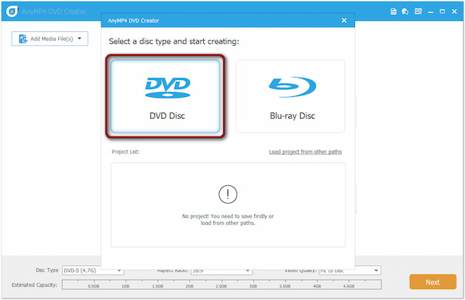Image resolution: width=465 pixels, height=300 pixels.
Task: Click the 'Estimated Capacity:' label
Action: (x=34, y=284)
